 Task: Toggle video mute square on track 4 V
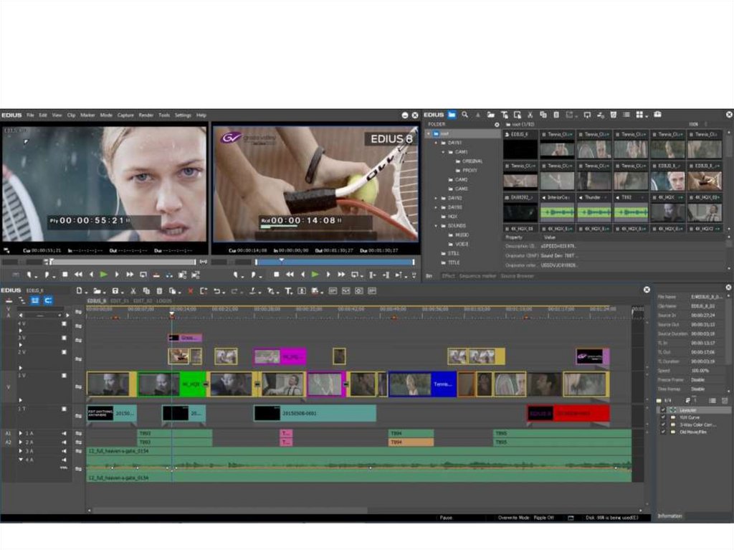point(64,323)
